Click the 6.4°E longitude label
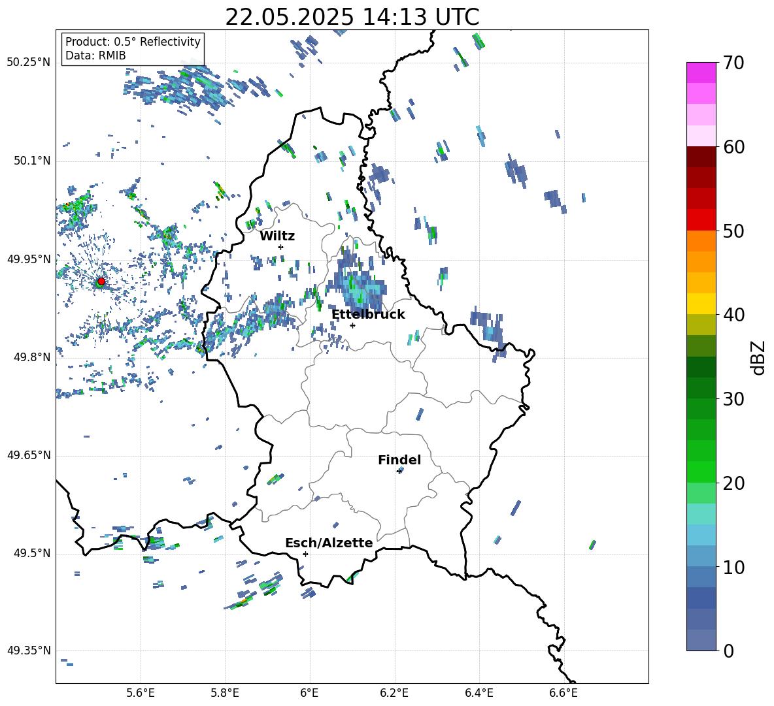The width and height of the screenshot is (774, 706). click(479, 693)
